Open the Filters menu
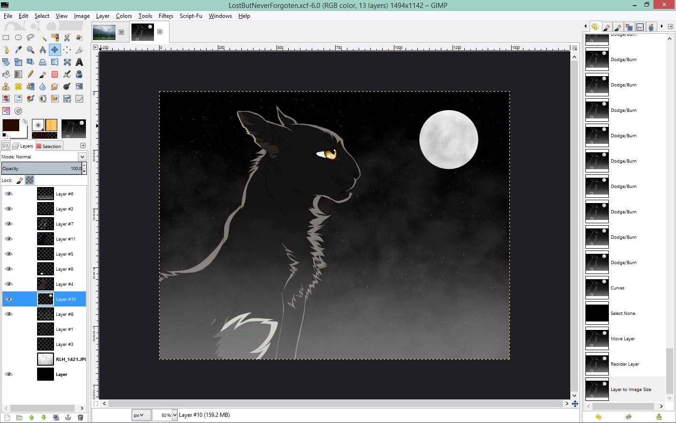The height and width of the screenshot is (423, 676). coord(166,16)
